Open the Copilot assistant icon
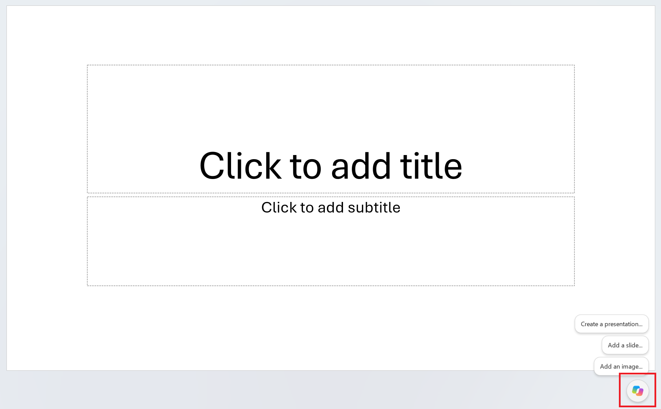This screenshot has width=661, height=409. (637, 391)
